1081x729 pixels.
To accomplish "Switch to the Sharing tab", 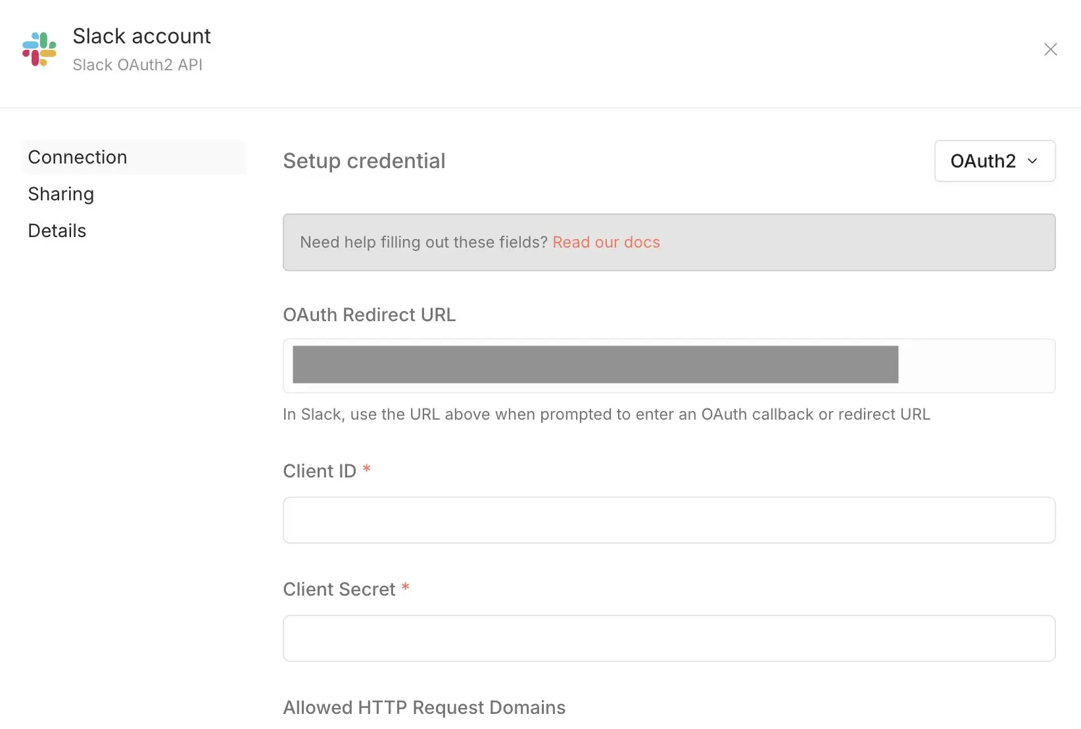I will [61, 194].
